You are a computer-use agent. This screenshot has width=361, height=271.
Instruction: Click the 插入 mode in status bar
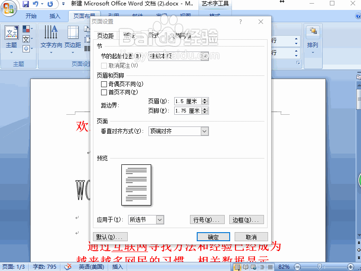117,267
